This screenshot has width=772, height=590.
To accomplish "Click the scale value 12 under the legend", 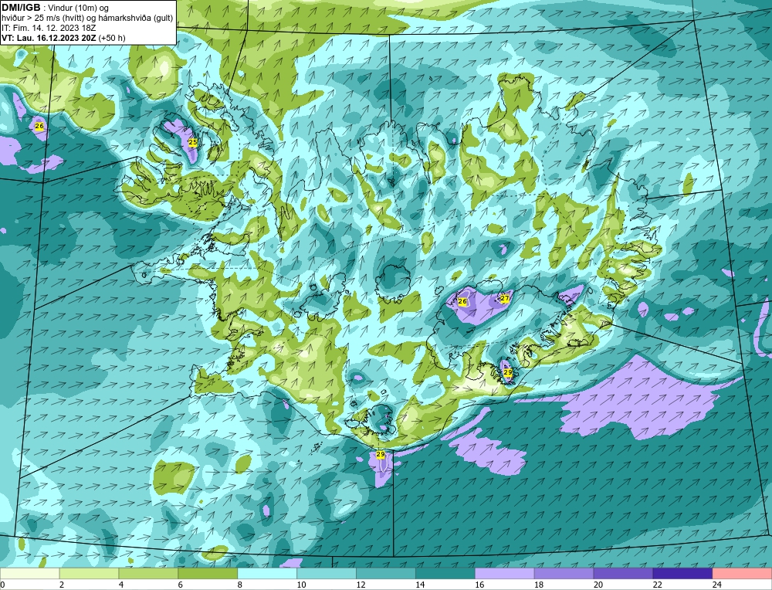I will (x=361, y=585).
